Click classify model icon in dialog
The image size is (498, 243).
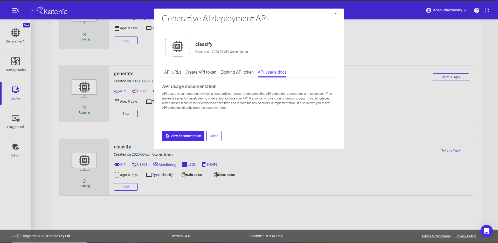(178, 48)
